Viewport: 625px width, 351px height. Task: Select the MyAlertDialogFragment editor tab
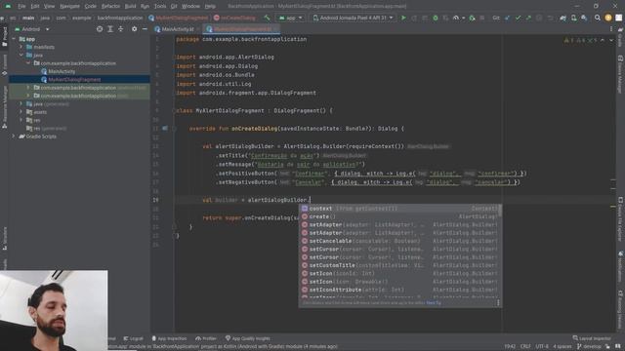click(x=242, y=29)
